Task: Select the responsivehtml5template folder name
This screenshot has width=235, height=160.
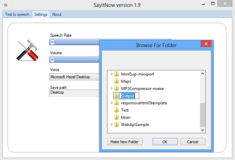Action: click(144, 103)
